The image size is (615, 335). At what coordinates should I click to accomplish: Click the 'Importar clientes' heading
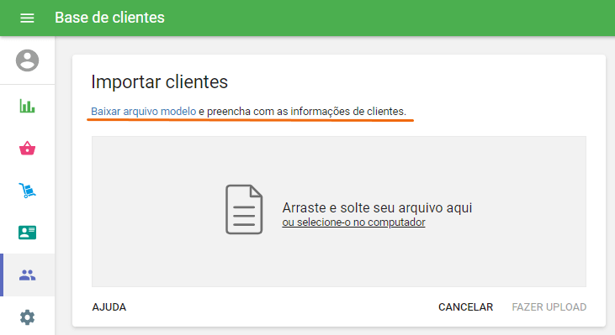(x=159, y=82)
